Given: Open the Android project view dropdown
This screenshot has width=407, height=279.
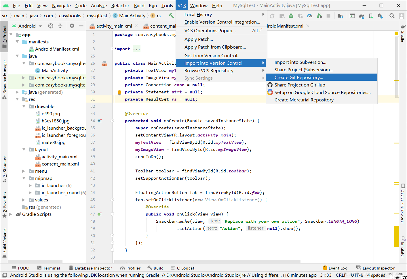Looking at the screenshot, I should tap(27, 26).
